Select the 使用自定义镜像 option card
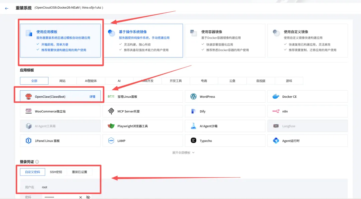This screenshot has width=361, height=199. tap(308, 40)
